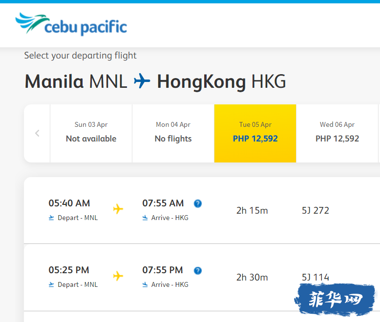Viewport: 380px width, 322px height.
Task: Click arrival icon next to 07:55 AM Arrive - HKG
Action: (x=145, y=218)
